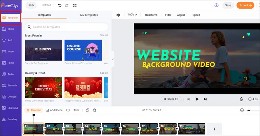Click the FlexClip logo
Screen dimensions: 260x136
click(x=10, y=6)
